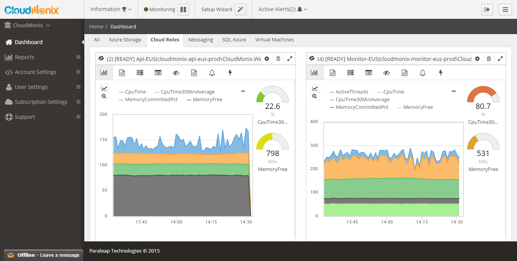The width and height of the screenshot is (517, 261).
Task: Click magnifier zoom icon in Monitor-EUS chart
Action: tap(315, 96)
